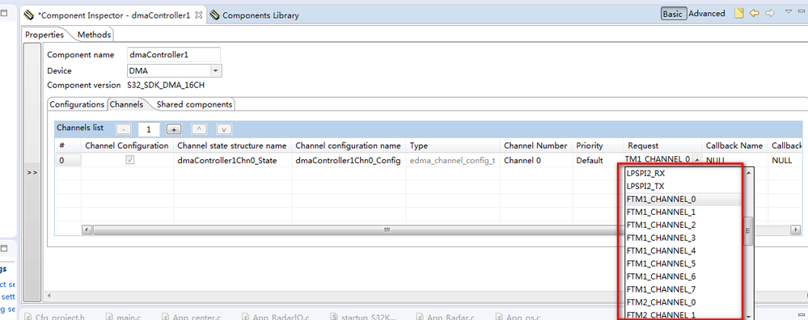Image resolution: width=808 pixels, height=320 pixels.
Task: Click the Channel configuration name column header
Action: coord(349,145)
